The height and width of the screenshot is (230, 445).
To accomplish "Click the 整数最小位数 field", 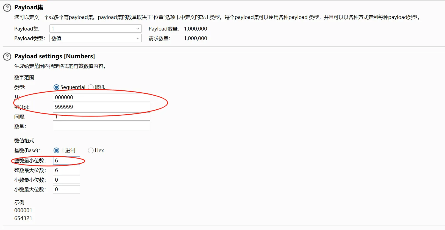I will [x=66, y=160].
